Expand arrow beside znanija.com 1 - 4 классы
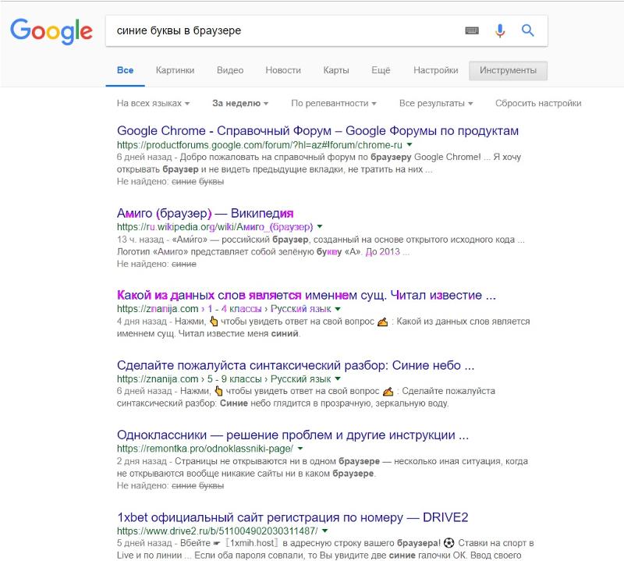Viewport: 624px width, 561px height. (x=338, y=308)
